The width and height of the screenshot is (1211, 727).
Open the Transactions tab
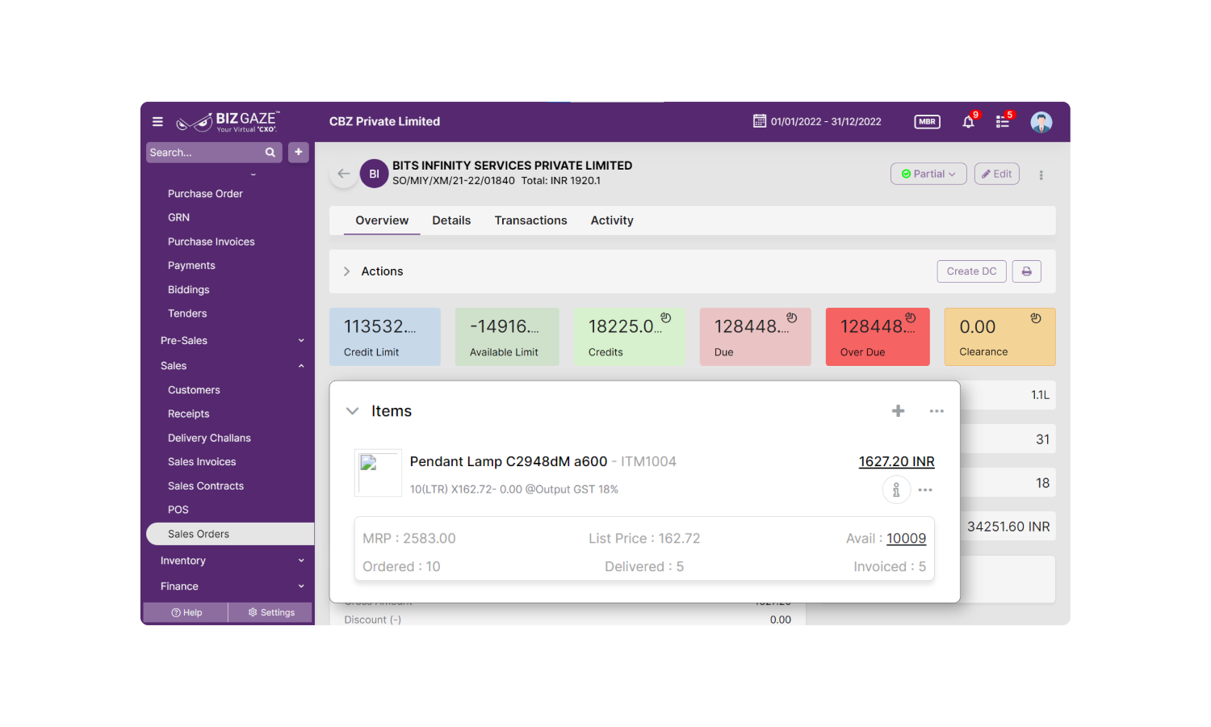coord(531,221)
